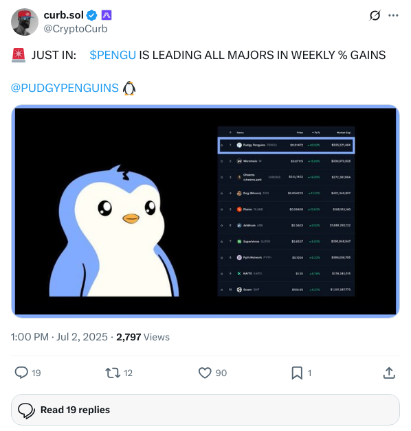The image size is (411, 431).
Task: Click the reply speech bubble icon
Action: [21, 373]
